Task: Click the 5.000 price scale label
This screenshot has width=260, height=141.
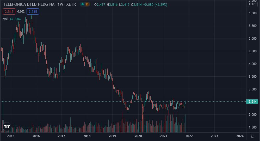Action: (x=252, y=39)
